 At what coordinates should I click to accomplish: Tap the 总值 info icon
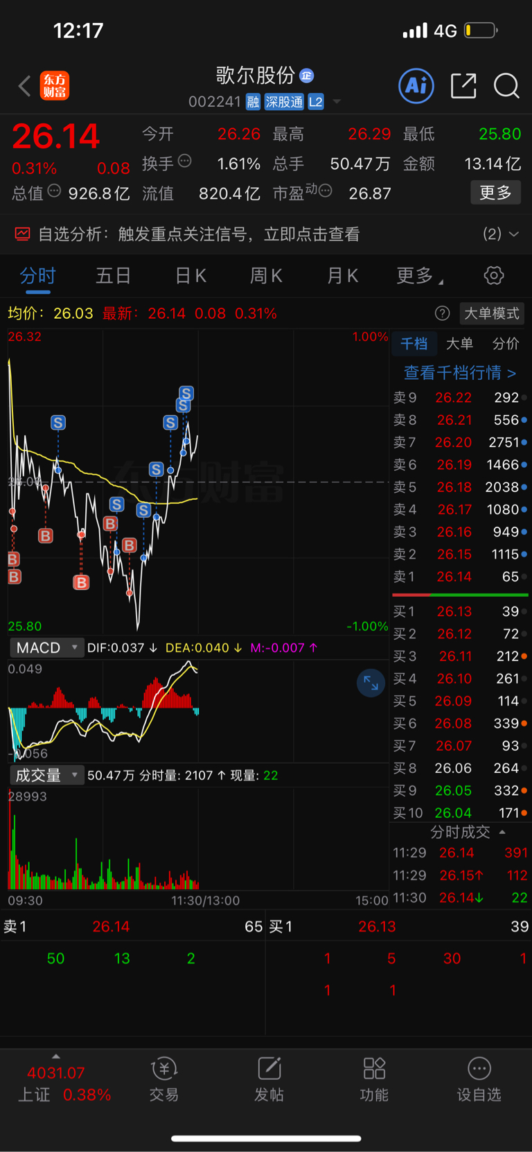[x=54, y=191]
